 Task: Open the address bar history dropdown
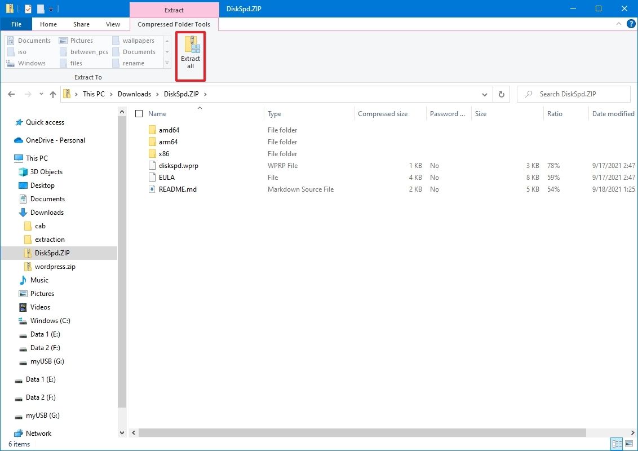click(x=485, y=94)
